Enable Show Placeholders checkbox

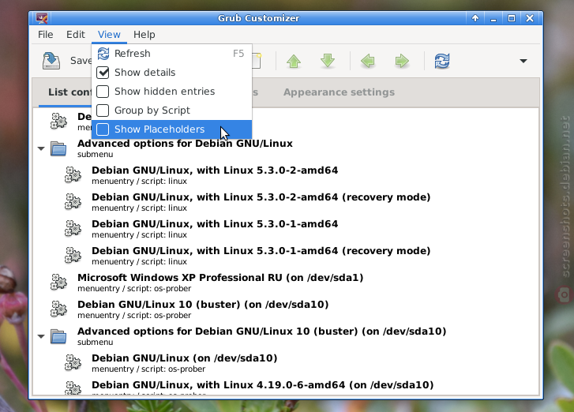pyautogui.click(x=103, y=129)
